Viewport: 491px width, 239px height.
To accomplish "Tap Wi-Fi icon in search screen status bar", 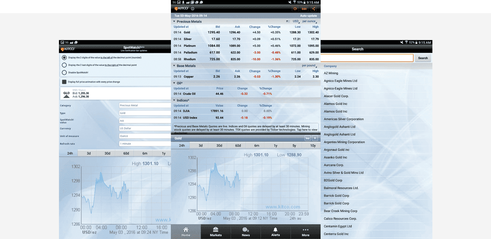I will point(406,42).
